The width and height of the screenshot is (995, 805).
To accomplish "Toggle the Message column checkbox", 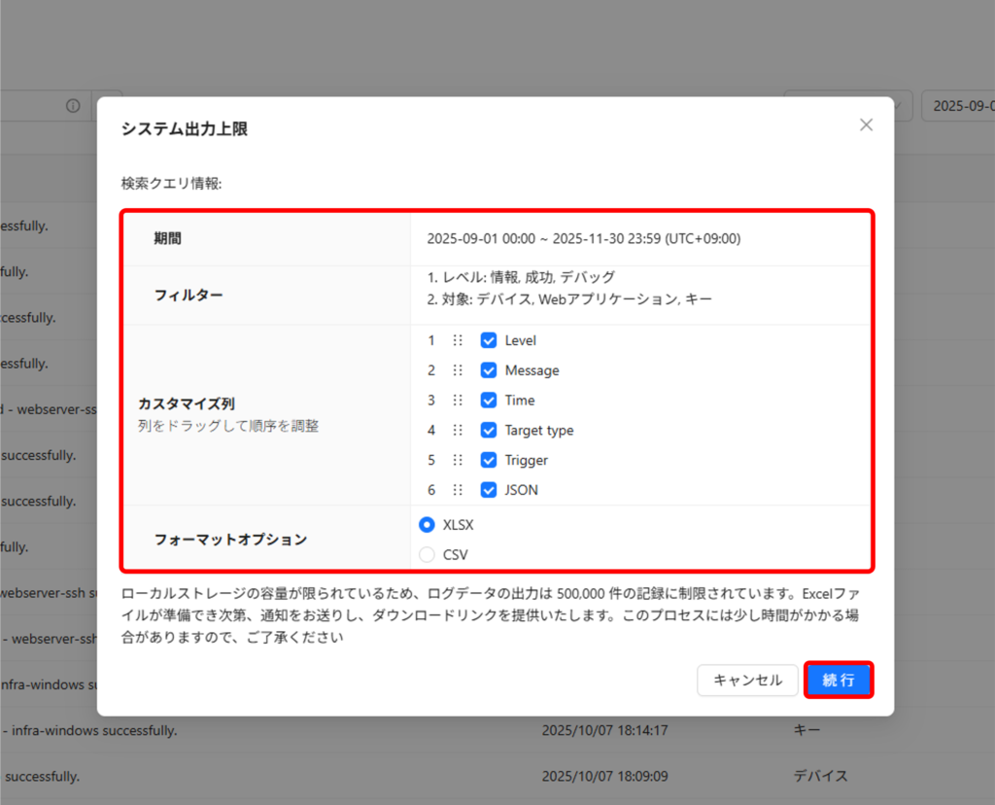I will 489,370.
